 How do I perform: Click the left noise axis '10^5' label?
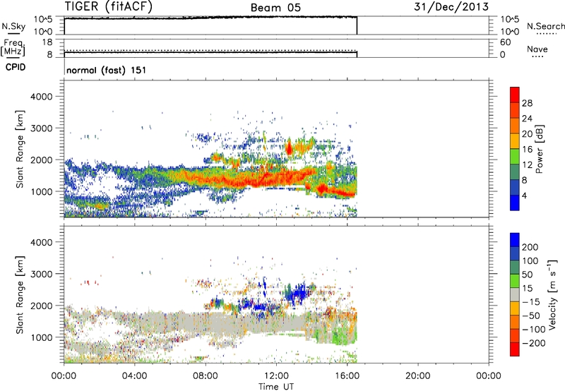coord(43,19)
